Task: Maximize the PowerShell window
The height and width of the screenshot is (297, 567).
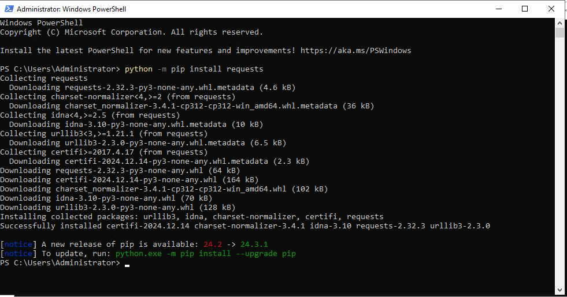Action: tap(525, 9)
